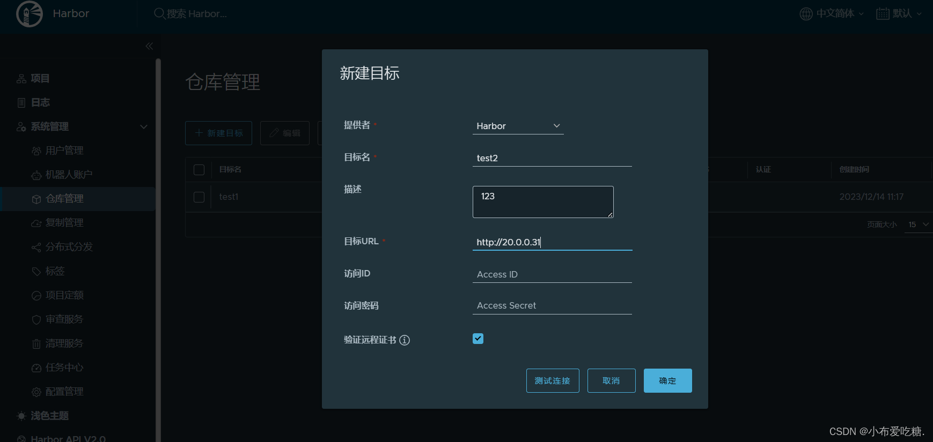Click the Access ID field
This screenshot has width=933, height=442.
[552, 274]
